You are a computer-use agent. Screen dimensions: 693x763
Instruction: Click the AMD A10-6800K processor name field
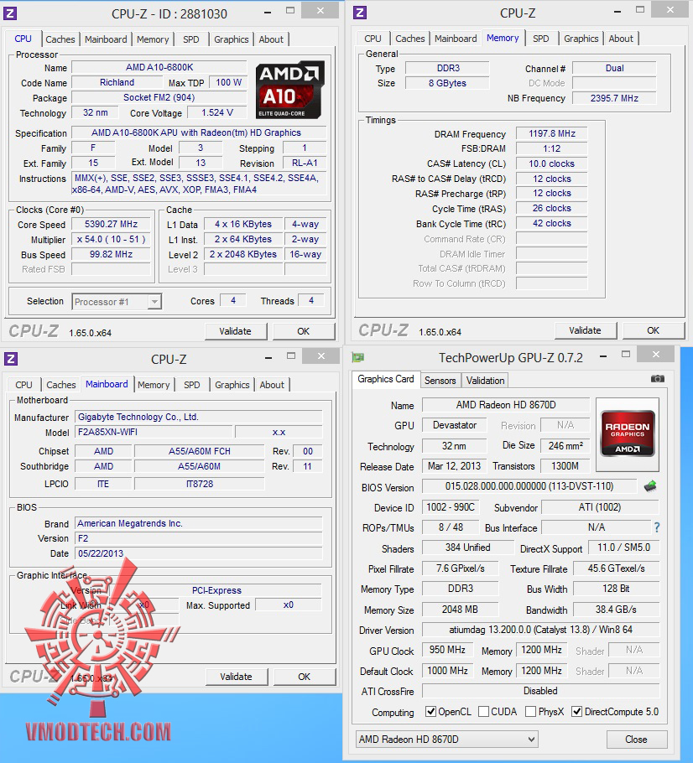pos(159,67)
